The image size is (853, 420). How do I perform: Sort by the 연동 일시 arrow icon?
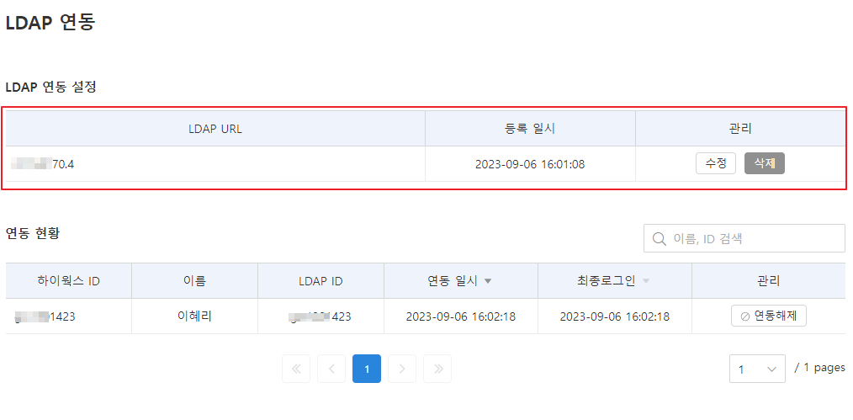(x=488, y=281)
